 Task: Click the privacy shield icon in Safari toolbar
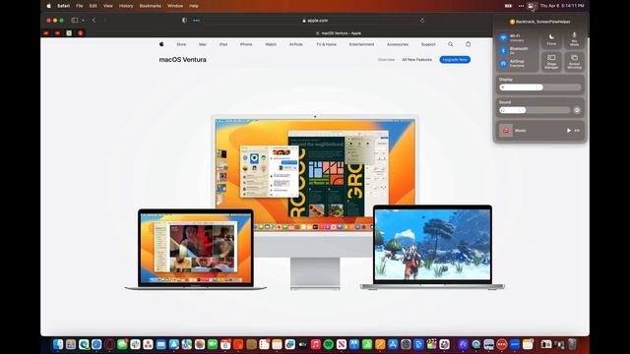tap(184, 20)
